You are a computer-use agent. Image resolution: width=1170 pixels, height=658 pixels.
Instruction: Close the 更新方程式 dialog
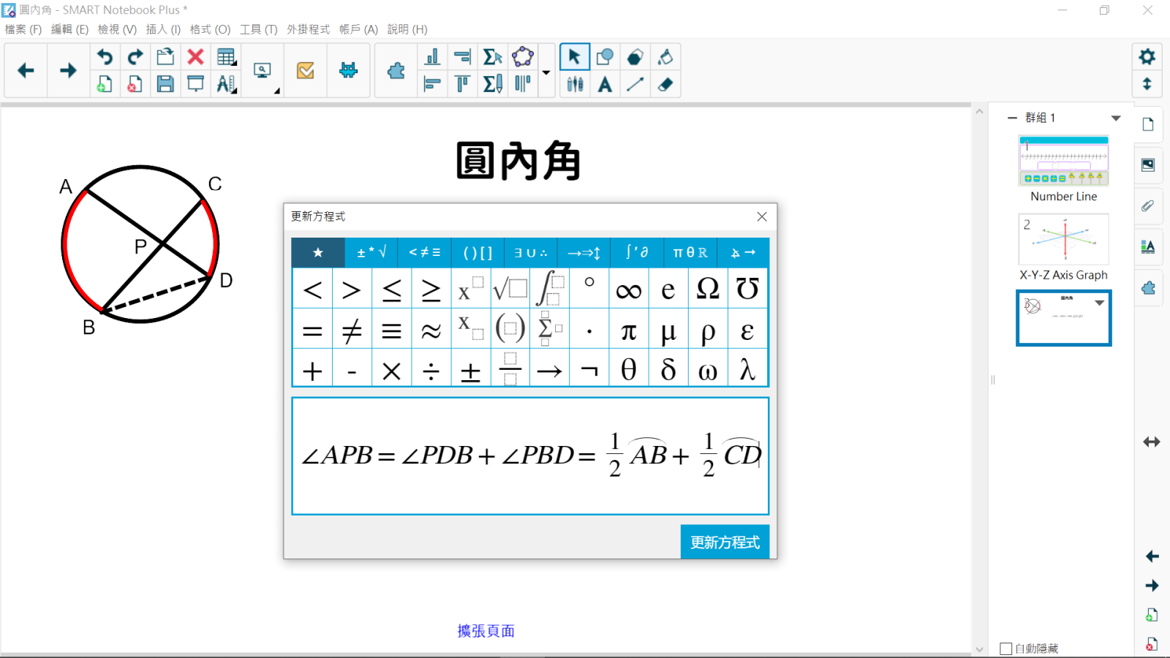point(762,216)
